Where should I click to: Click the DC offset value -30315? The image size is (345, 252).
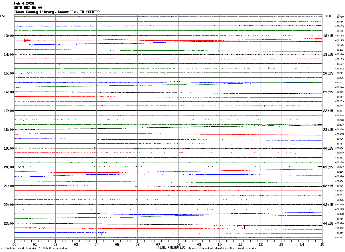pos(340,219)
